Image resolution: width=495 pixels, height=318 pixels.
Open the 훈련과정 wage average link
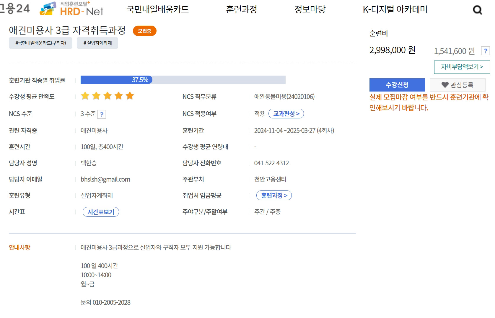274,195
